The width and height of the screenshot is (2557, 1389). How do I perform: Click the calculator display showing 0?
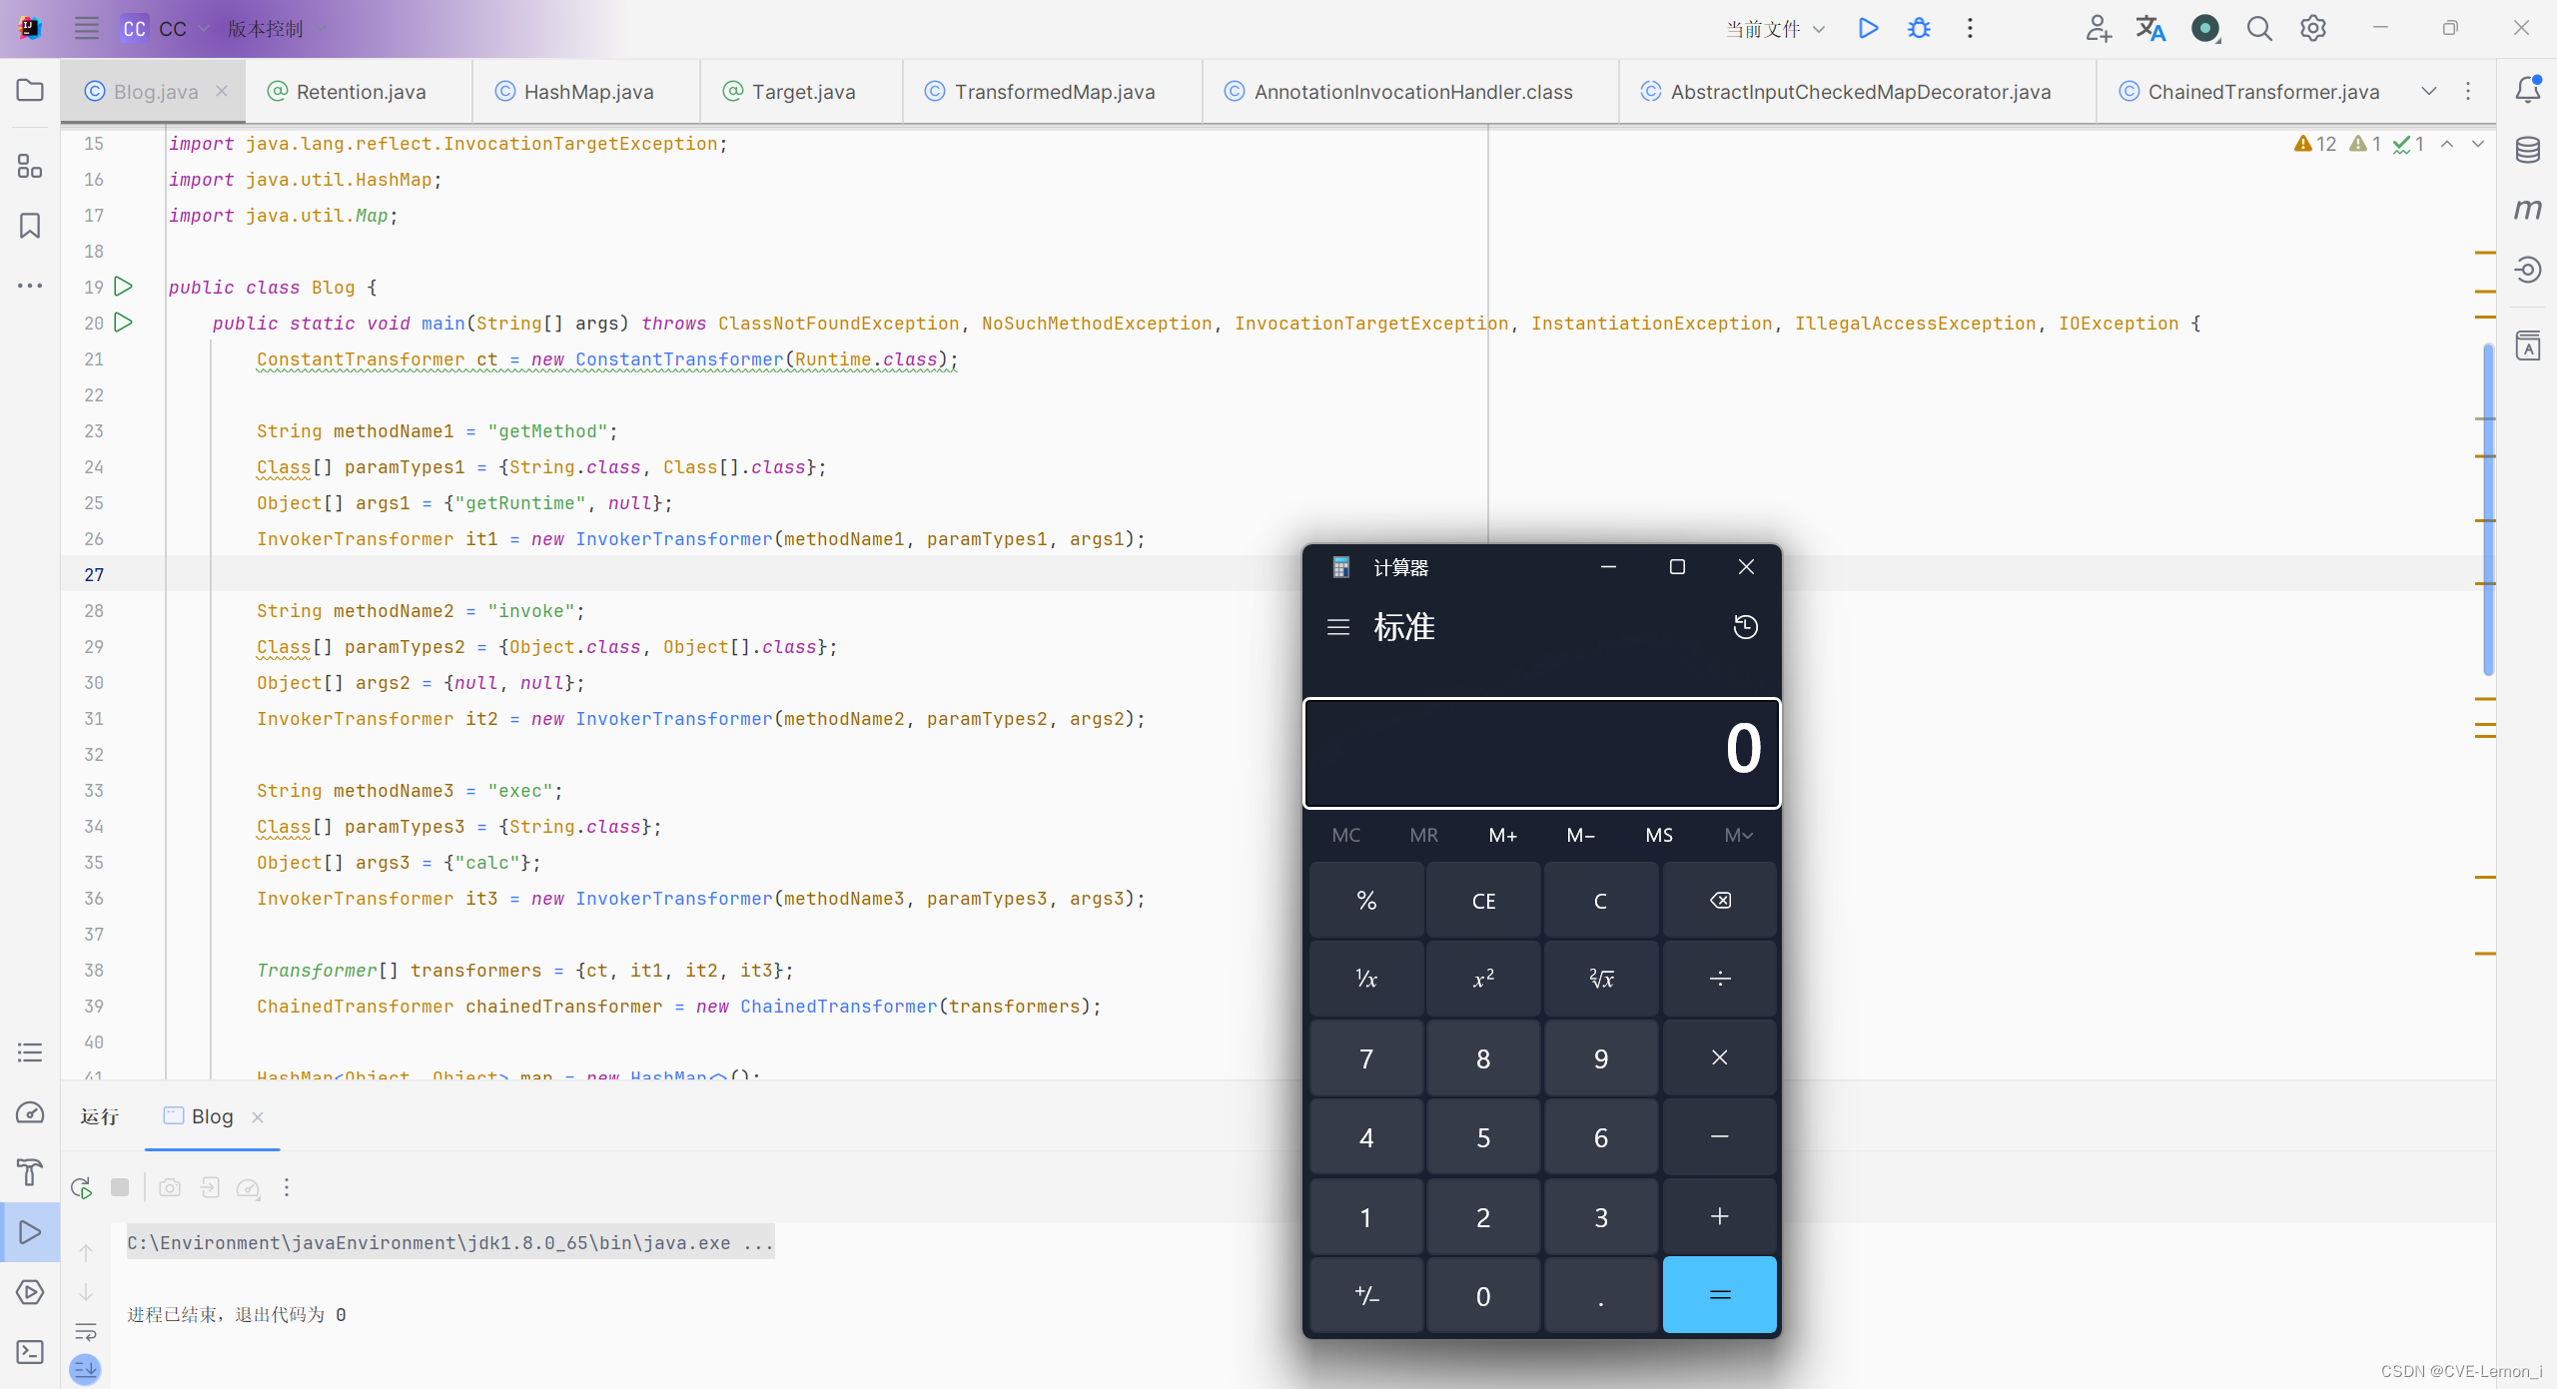(1541, 752)
